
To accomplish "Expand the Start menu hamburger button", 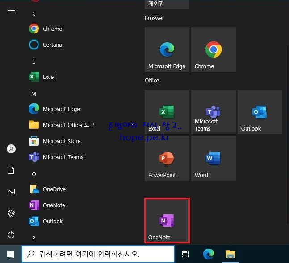I will coord(11,12).
